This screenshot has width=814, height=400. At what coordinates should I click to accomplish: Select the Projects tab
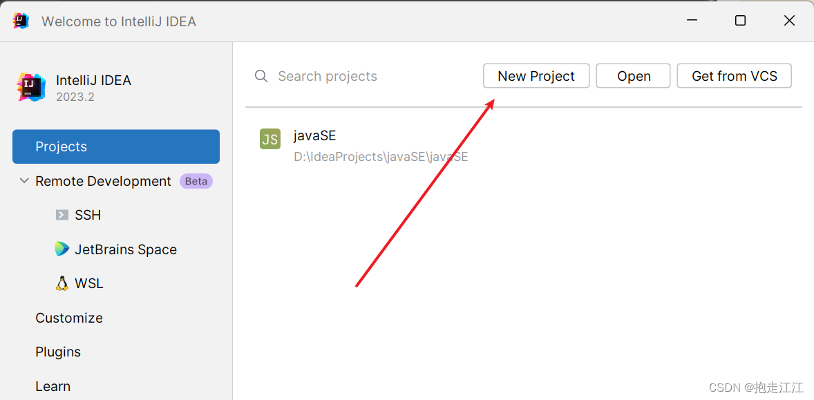(116, 147)
